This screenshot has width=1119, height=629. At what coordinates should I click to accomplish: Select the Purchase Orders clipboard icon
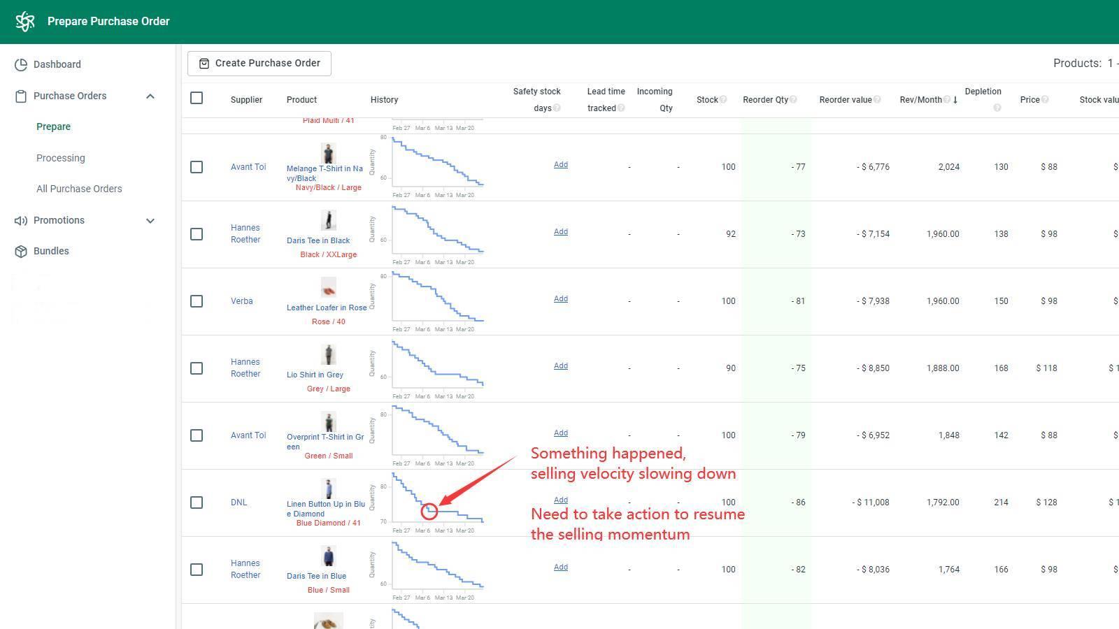click(20, 96)
